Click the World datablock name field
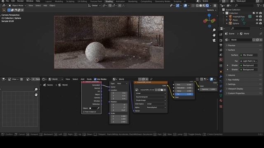 [241, 40]
